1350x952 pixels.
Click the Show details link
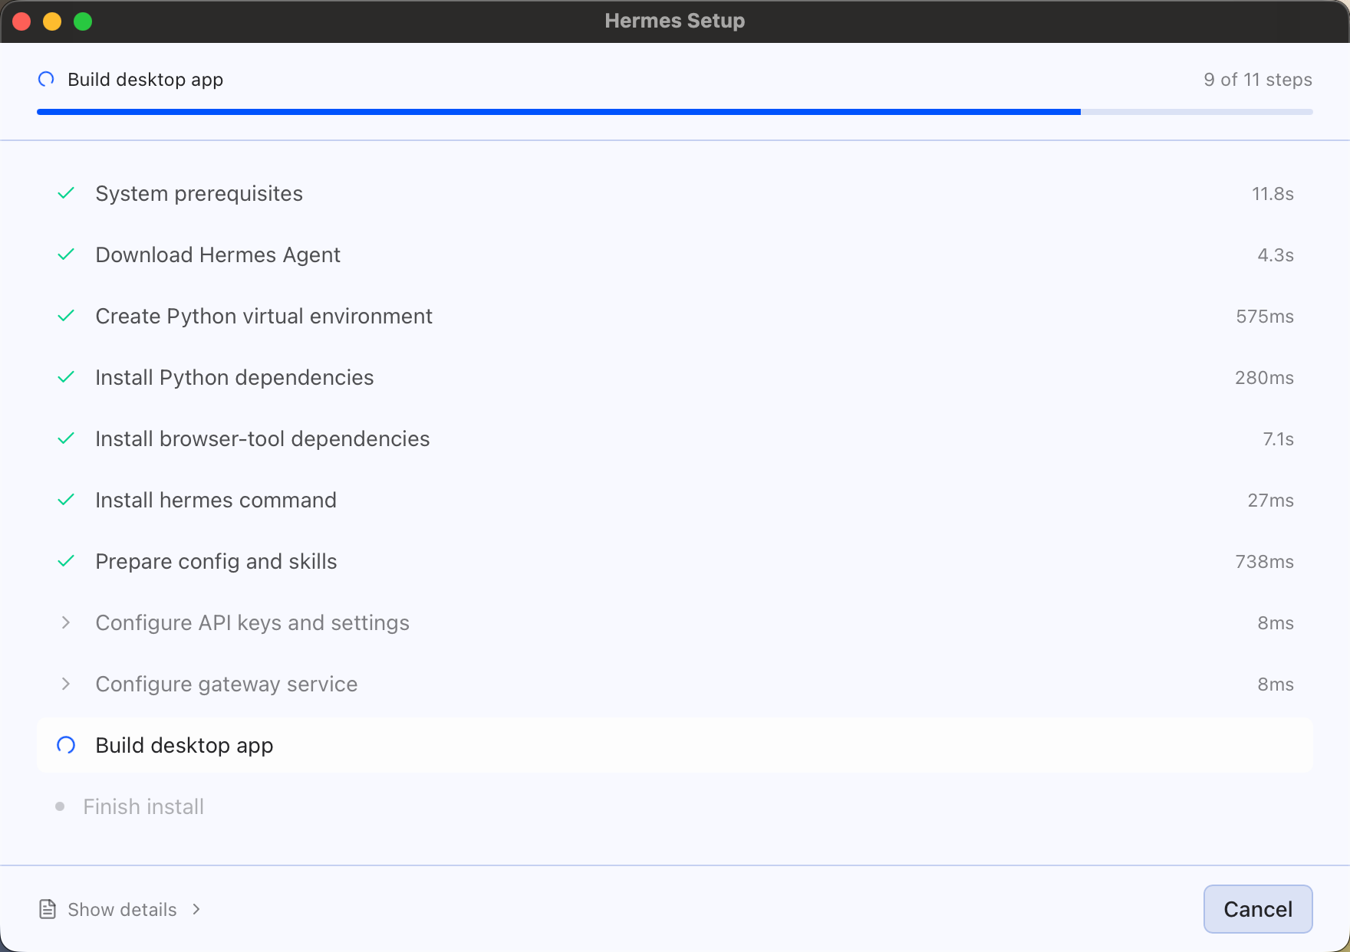coord(122,909)
